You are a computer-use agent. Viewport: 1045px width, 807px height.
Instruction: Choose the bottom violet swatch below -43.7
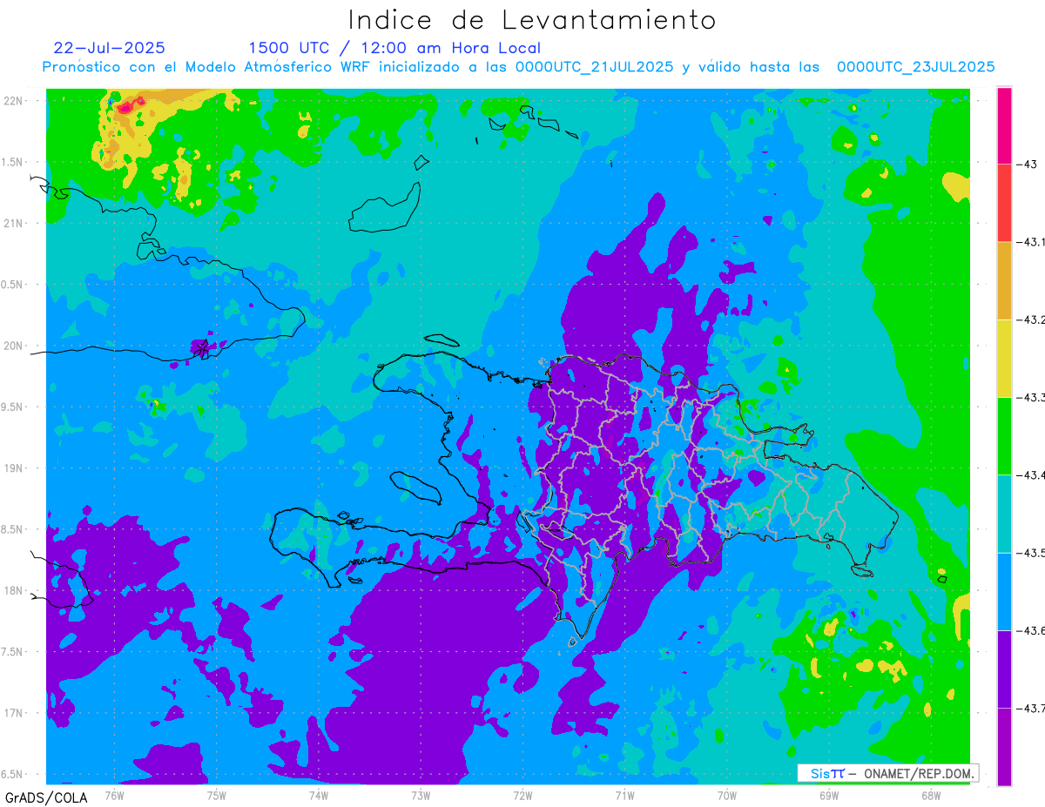[x=1004, y=747]
